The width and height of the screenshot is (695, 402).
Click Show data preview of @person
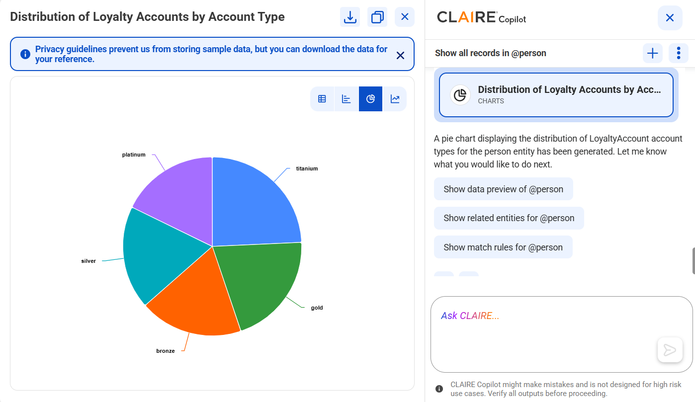tap(504, 189)
